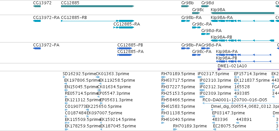
Task: Open the Gr98c gene label
Action: (x=198, y=10)
